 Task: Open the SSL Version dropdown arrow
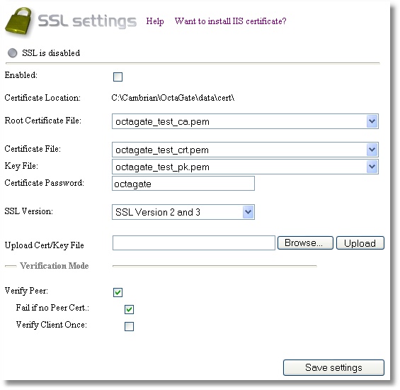coord(248,212)
